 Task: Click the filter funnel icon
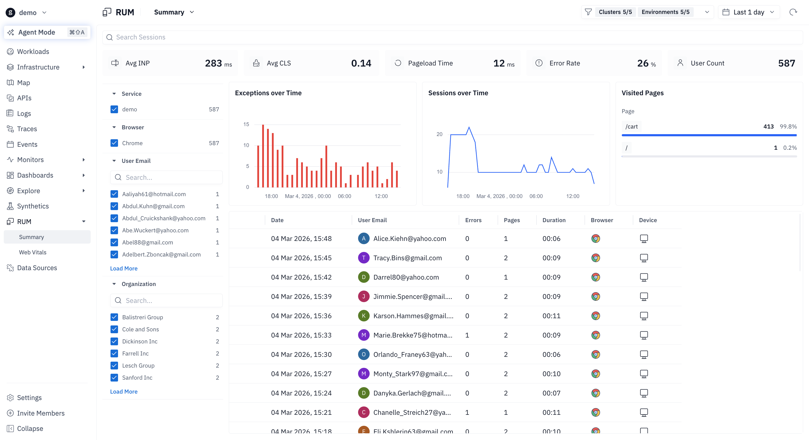588,12
